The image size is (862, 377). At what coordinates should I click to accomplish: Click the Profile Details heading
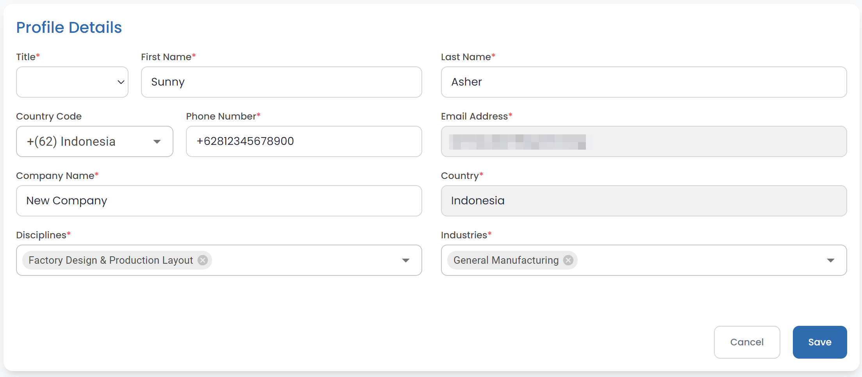pyautogui.click(x=69, y=28)
